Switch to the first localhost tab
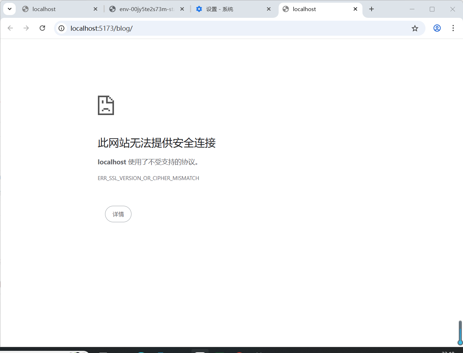This screenshot has width=463, height=353. [x=54, y=9]
